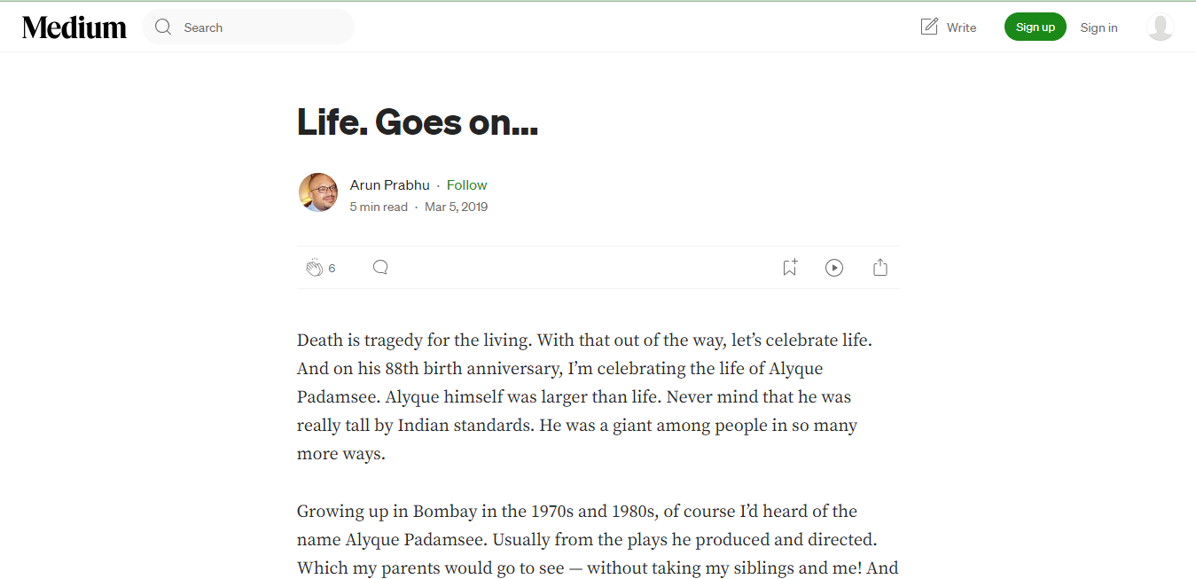Bookmark this story to a list
Screen dimensions: 1196x579
click(x=789, y=268)
